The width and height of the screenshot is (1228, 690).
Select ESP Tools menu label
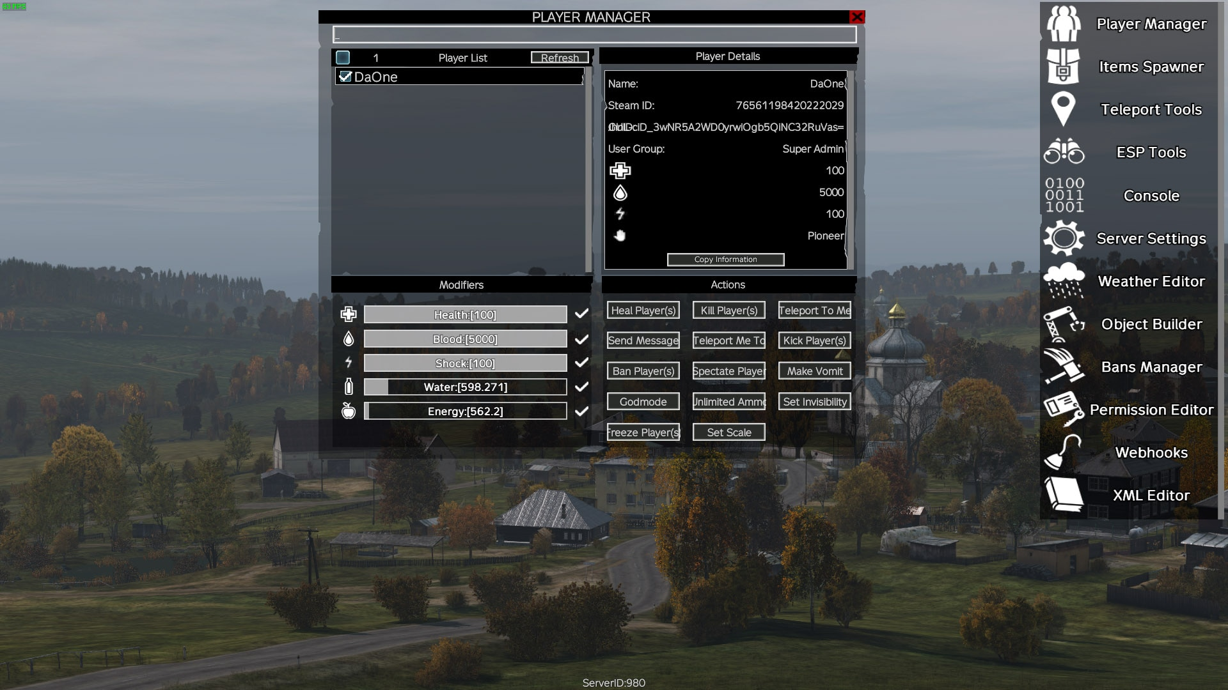[x=1151, y=152]
